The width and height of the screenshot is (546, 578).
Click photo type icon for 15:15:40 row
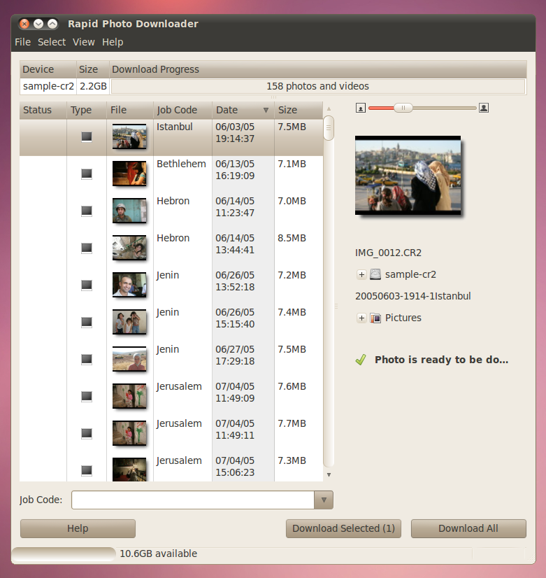click(x=87, y=322)
